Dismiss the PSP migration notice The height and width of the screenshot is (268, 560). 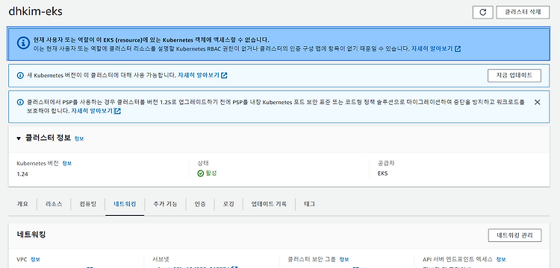tap(537, 102)
